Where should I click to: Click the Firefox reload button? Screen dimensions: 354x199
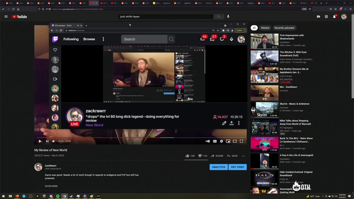(13, 9)
